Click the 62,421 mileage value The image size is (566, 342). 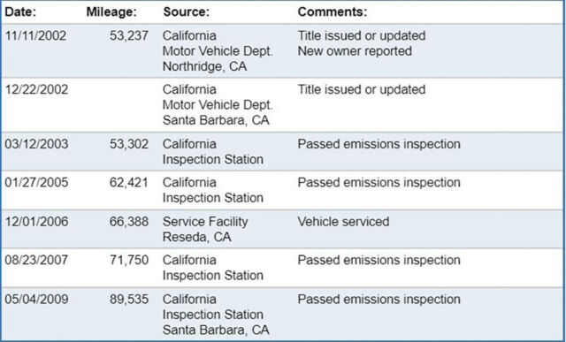click(x=129, y=183)
